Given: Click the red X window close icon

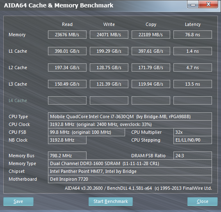Looking at the screenshot, I should click(x=208, y=4).
